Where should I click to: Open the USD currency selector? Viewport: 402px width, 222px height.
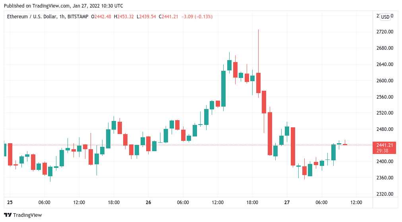click(x=385, y=17)
